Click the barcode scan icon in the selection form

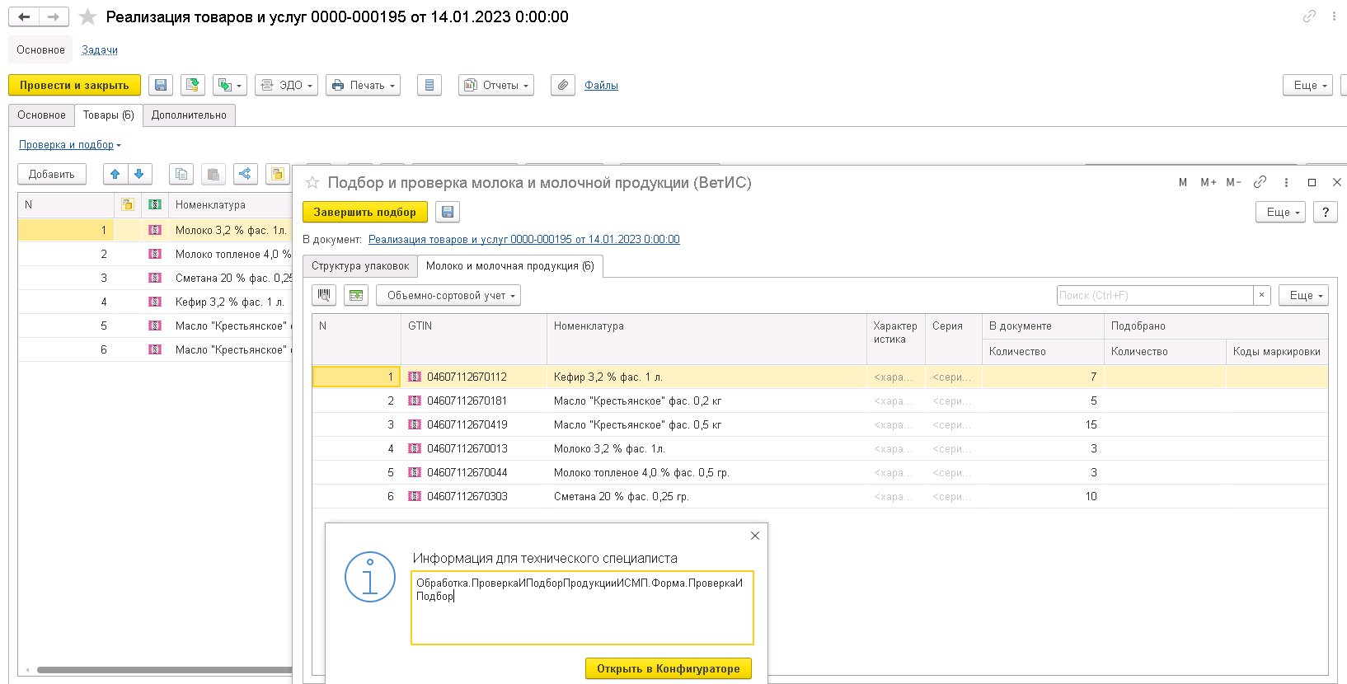[324, 295]
